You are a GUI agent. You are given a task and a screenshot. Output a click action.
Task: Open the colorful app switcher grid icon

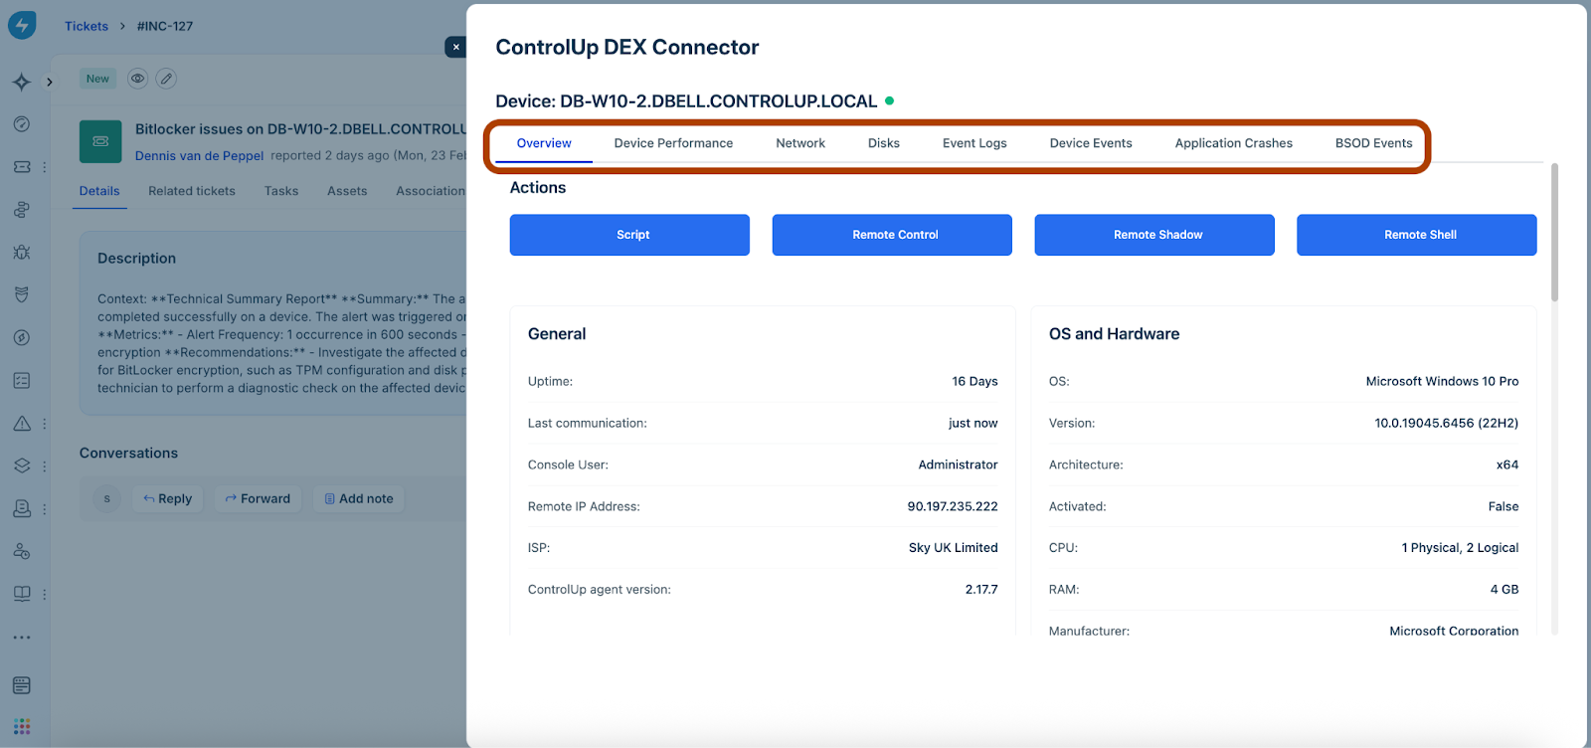(x=22, y=726)
